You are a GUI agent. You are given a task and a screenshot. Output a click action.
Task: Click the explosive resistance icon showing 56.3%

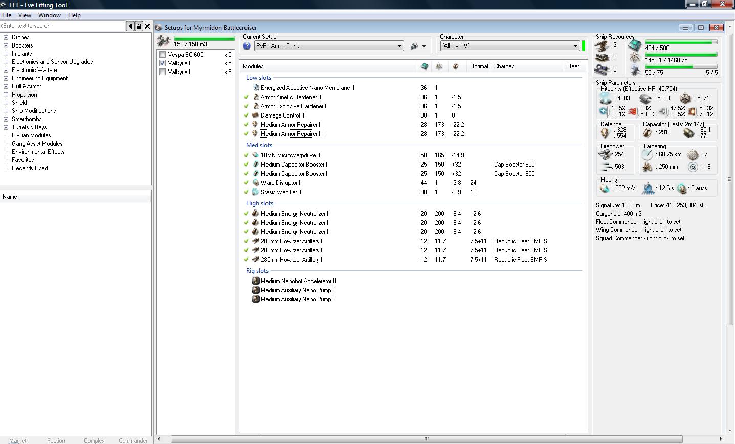pyautogui.click(x=693, y=111)
